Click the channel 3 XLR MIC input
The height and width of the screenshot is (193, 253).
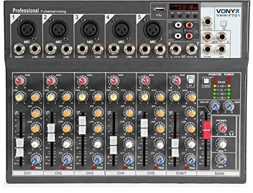coord(90,29)
